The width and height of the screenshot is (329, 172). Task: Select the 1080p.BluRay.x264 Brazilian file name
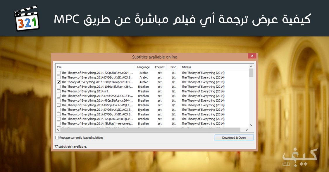click(97, 87)
